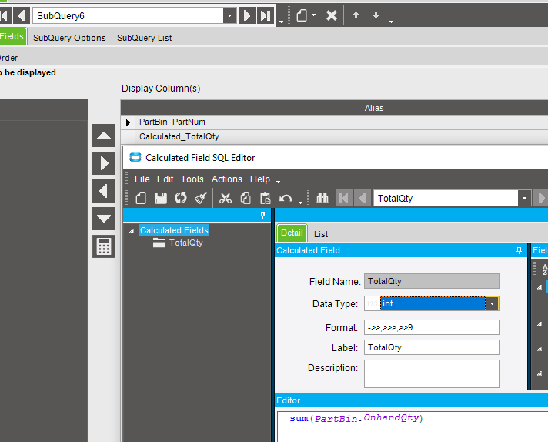Viewport: 548px width, 442px height.
Task: Open calculated field calculator button
Action: pos(104,247)
